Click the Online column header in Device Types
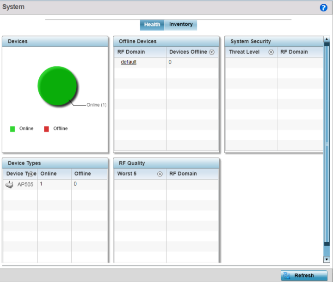333x282 pixels. click(49, 174)
